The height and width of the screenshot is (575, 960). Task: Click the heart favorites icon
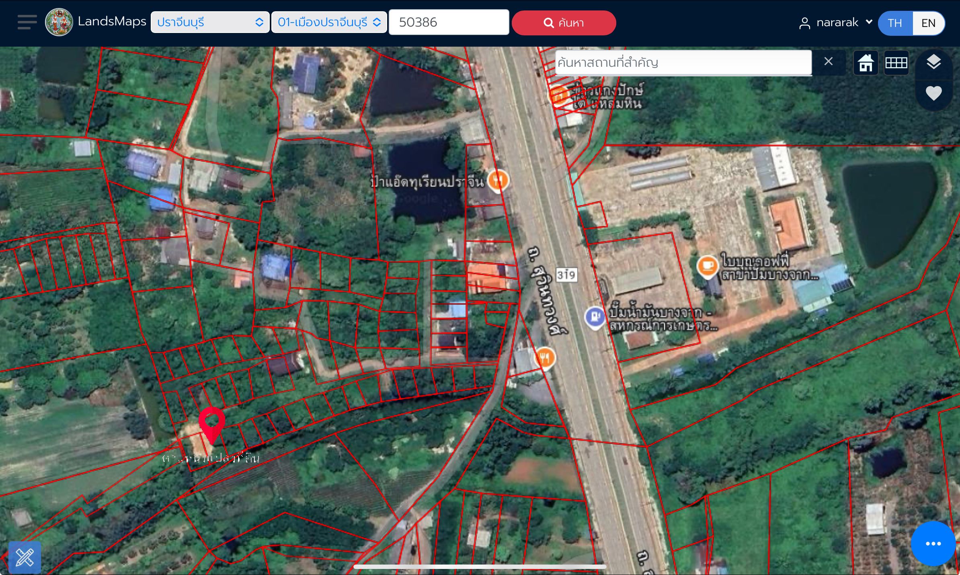933,93
